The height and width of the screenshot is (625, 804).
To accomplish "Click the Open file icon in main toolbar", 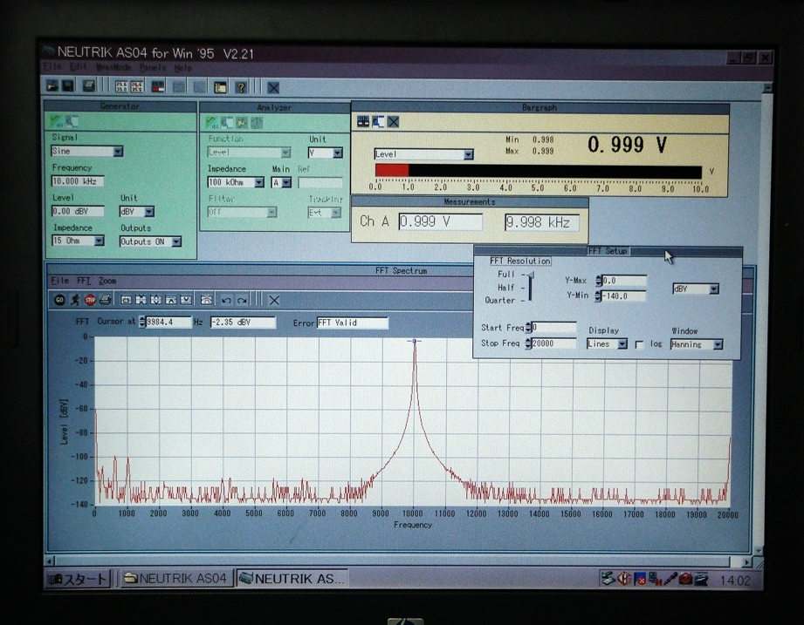I will [x=52, y=86].
